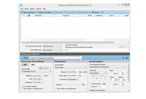Image resolution: width=146 pixels, height=99 pixels.
Task: Click the application icon in the title bar
Action: (x=21, y=5)
